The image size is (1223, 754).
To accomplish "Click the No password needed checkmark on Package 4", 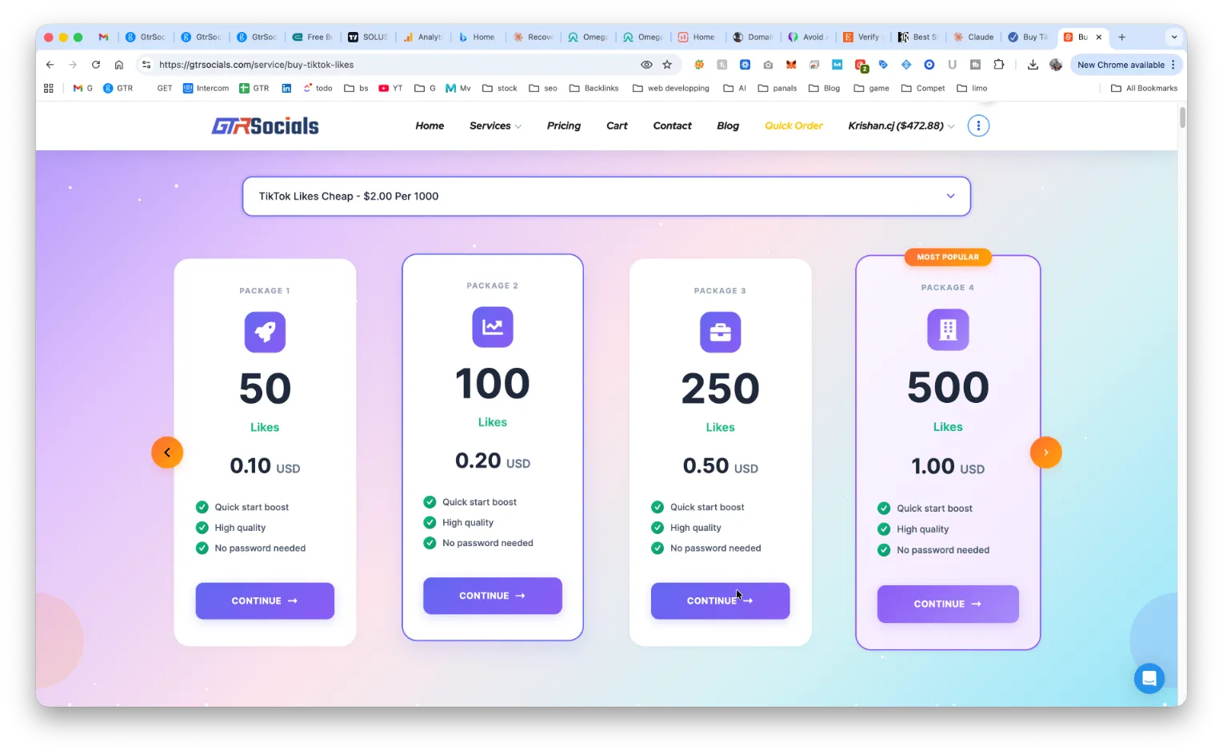I will coord(884,550).
